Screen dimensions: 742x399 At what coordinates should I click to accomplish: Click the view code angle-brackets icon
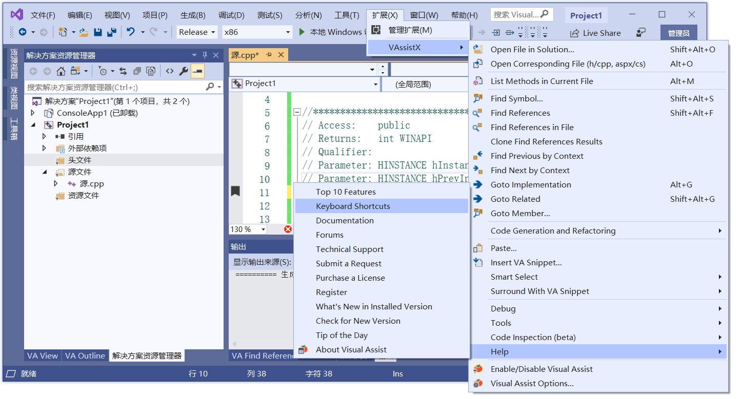170,71
